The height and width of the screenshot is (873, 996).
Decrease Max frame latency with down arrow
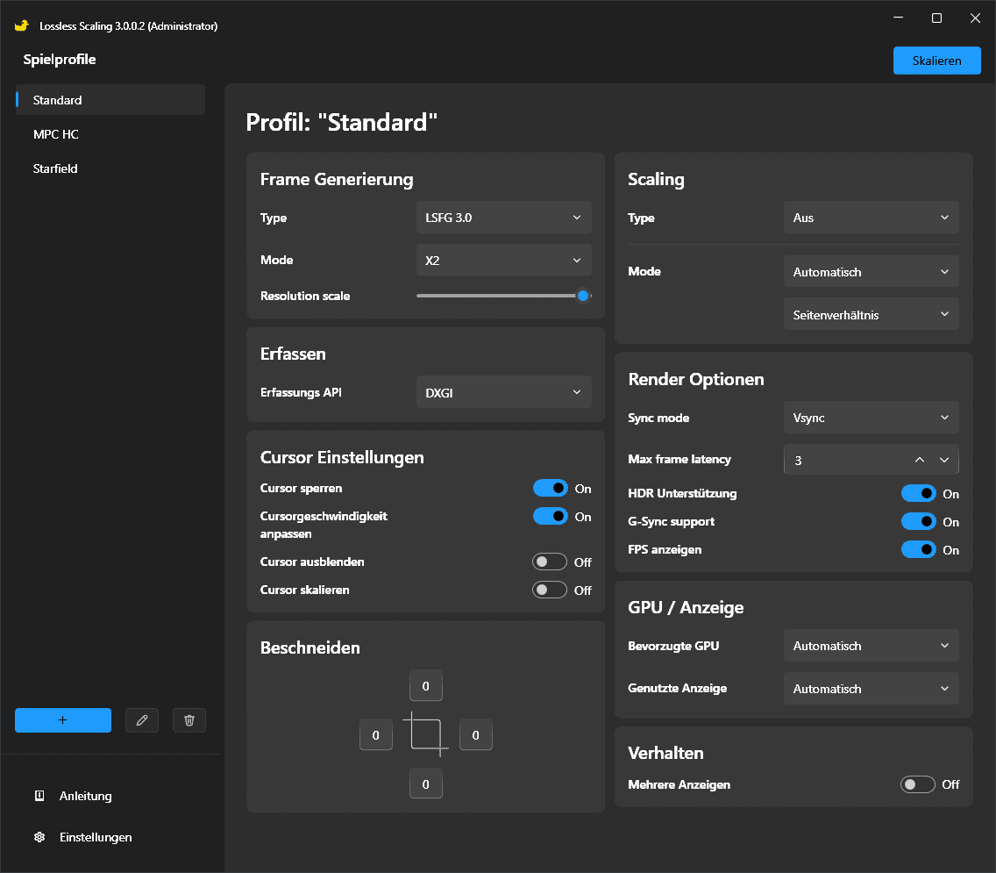coord(944,460)
